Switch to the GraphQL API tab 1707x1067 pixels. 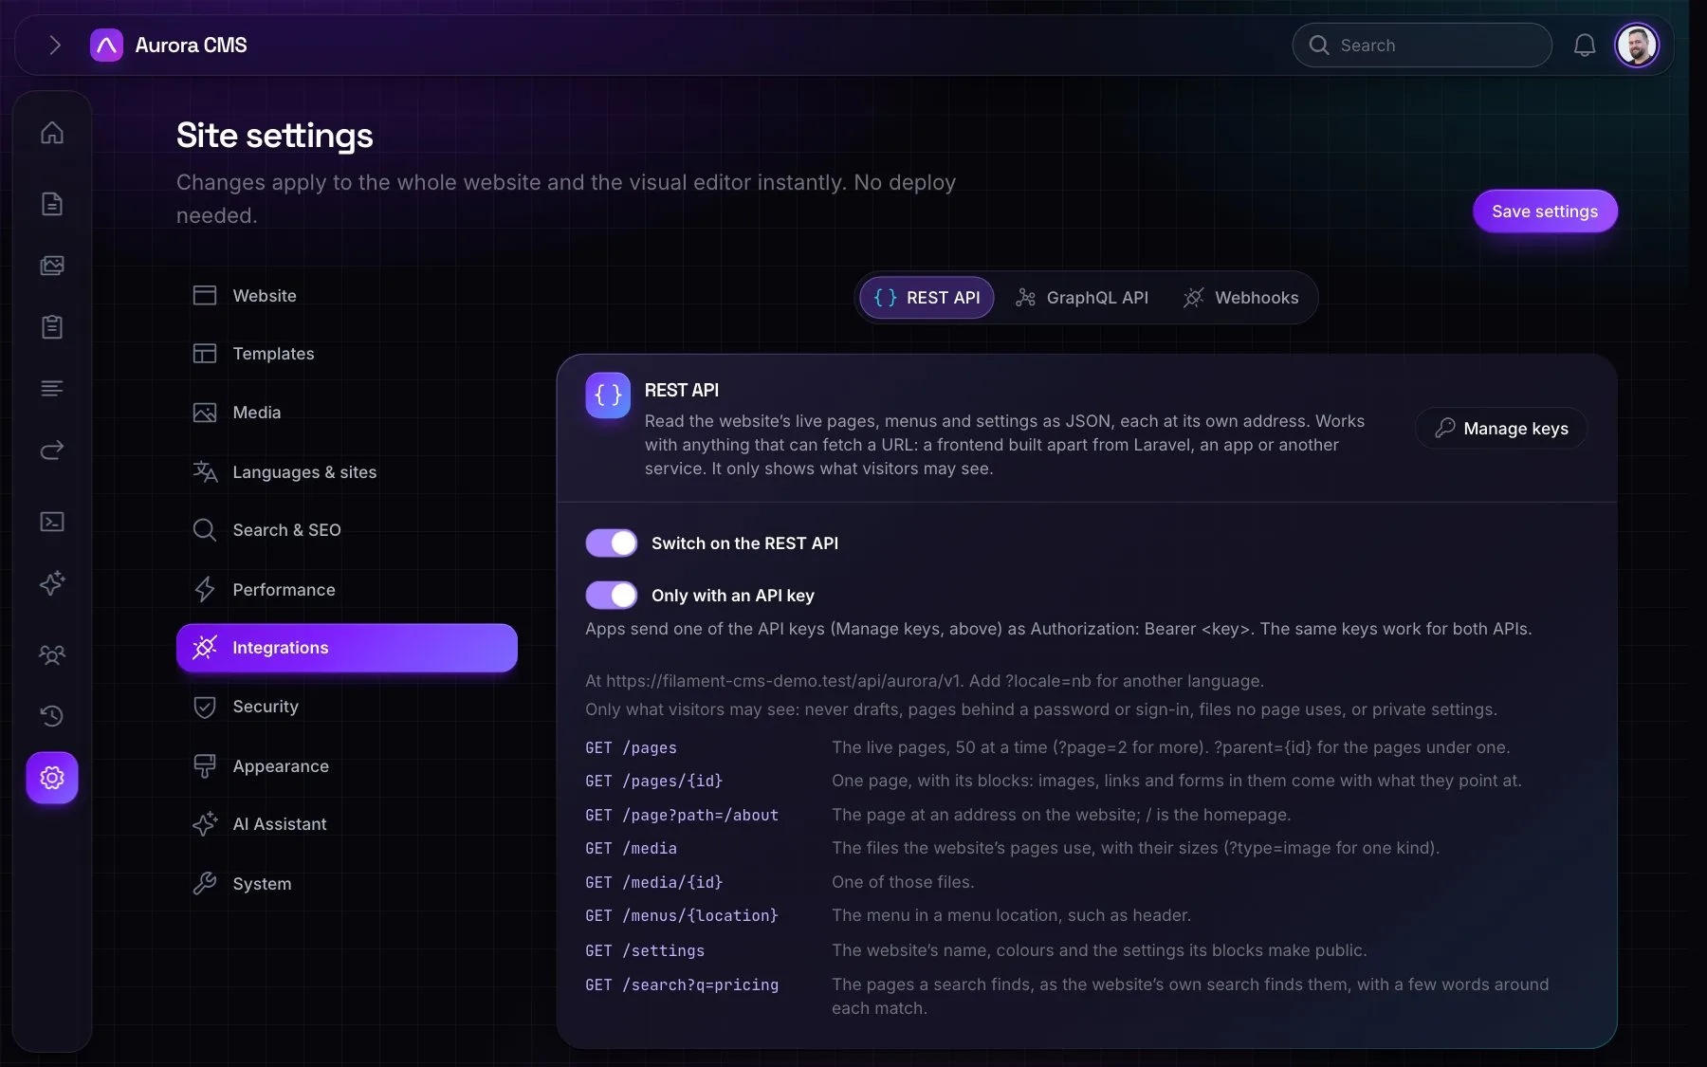(1082, 298)
